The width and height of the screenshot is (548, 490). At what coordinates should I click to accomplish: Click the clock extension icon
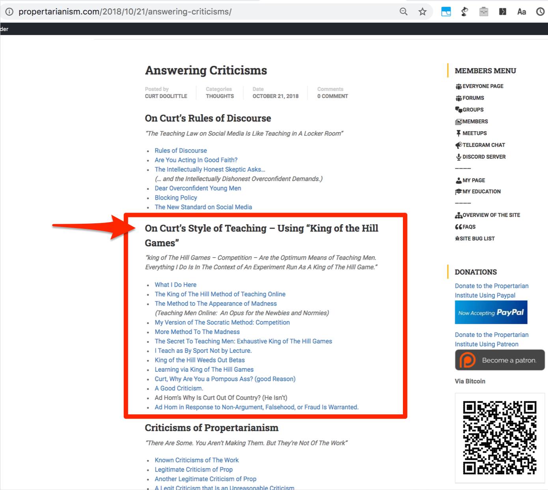point(541,12)
